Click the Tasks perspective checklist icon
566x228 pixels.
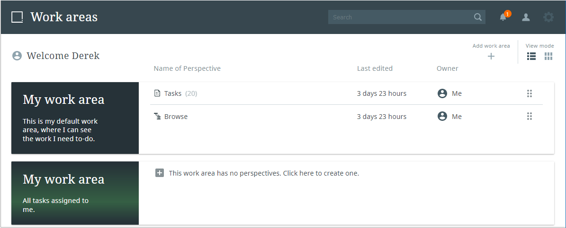[x=157, y=93]
